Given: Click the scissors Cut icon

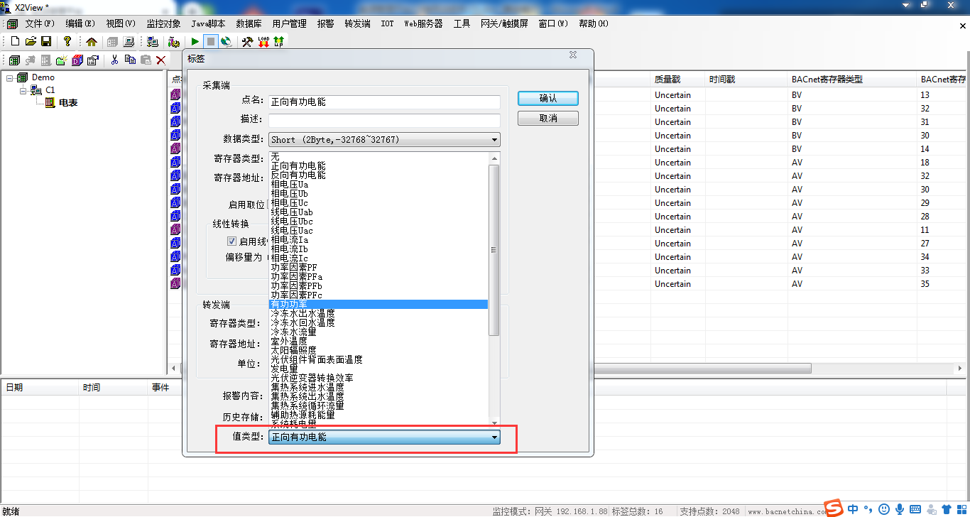Looking at the screenshot, I should [x=114, y=60].
